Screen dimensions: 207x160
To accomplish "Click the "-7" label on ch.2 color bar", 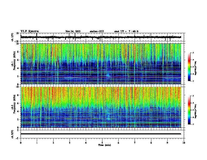I will tap(193, 124).
